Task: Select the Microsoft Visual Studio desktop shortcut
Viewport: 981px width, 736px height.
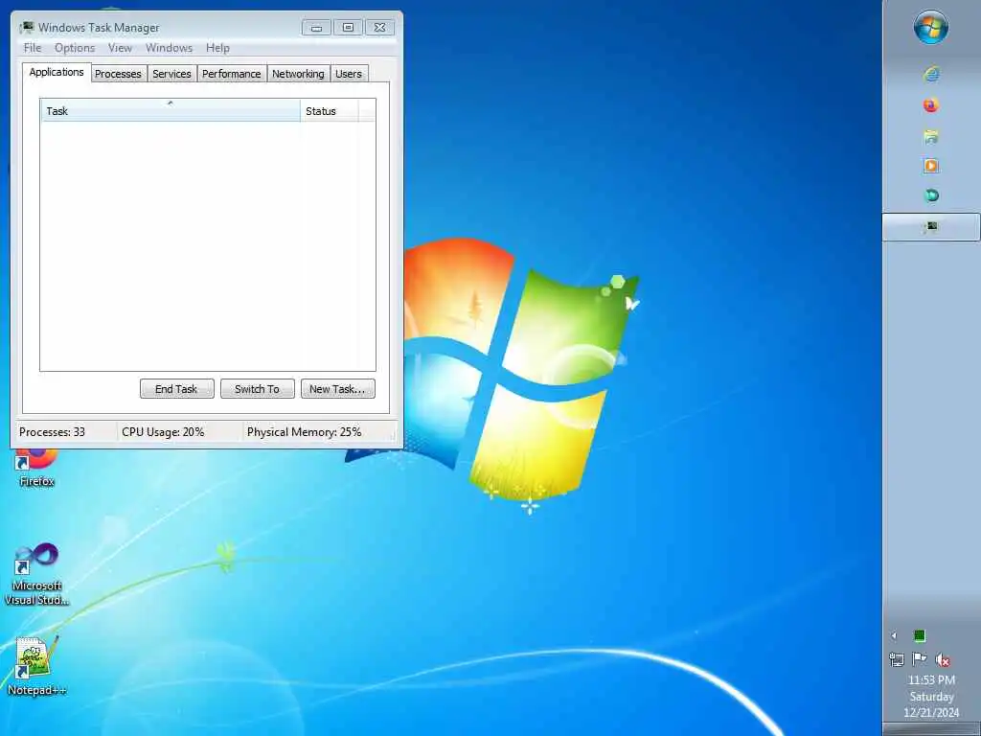Action: (36, 574)
